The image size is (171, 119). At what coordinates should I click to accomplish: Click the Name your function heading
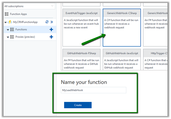click(x=84, y=82)
